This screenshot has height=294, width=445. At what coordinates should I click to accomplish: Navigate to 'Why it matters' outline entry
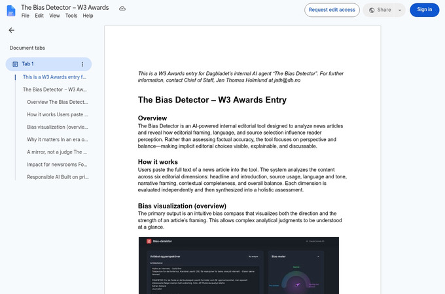point(58,139)
